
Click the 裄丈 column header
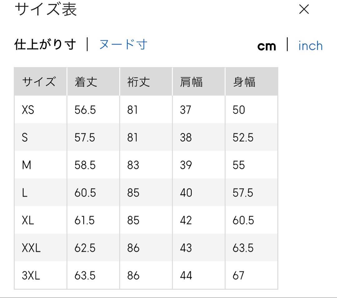pos(139,82)
